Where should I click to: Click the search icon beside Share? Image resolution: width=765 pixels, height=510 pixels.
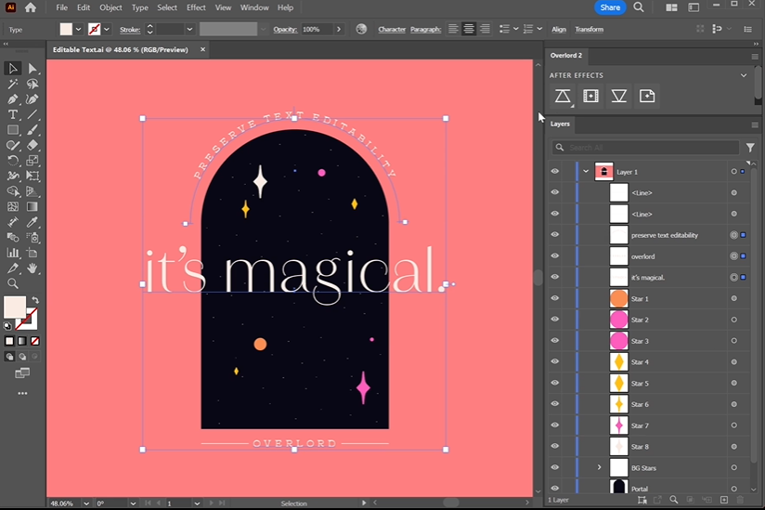(x=639, y=7)
